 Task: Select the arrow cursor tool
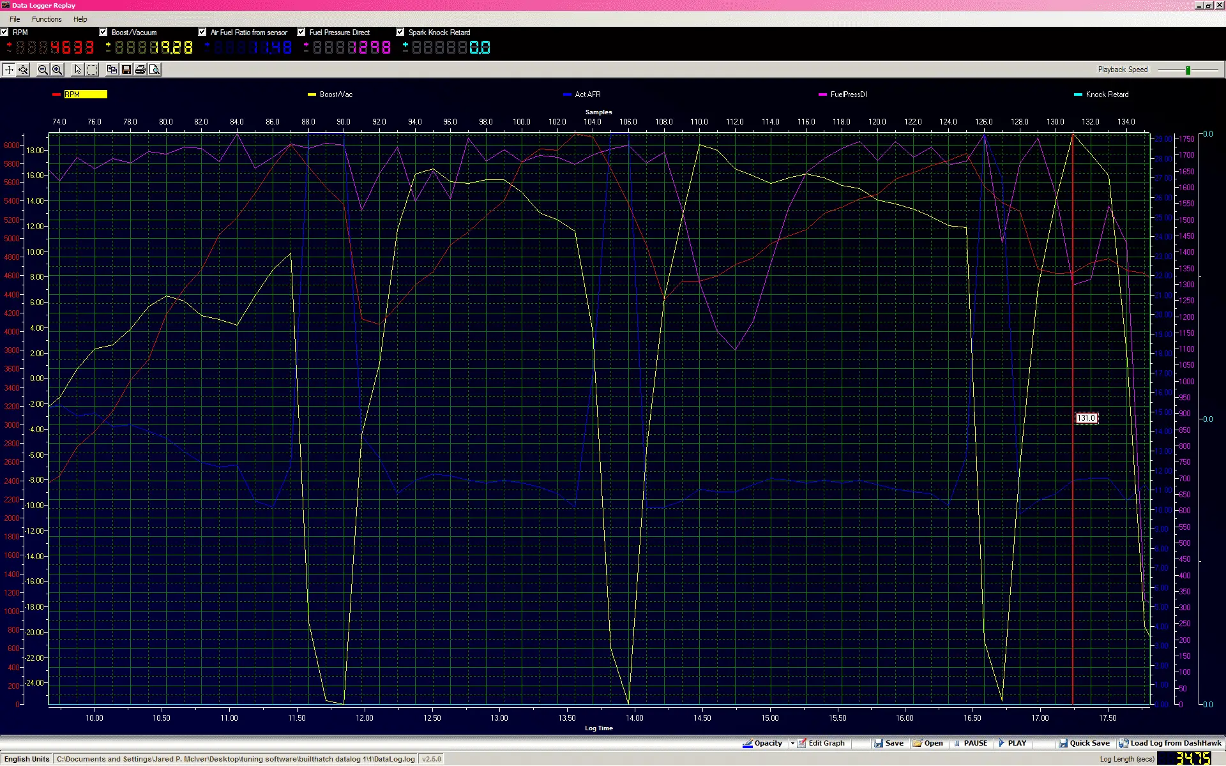[78, 70]
